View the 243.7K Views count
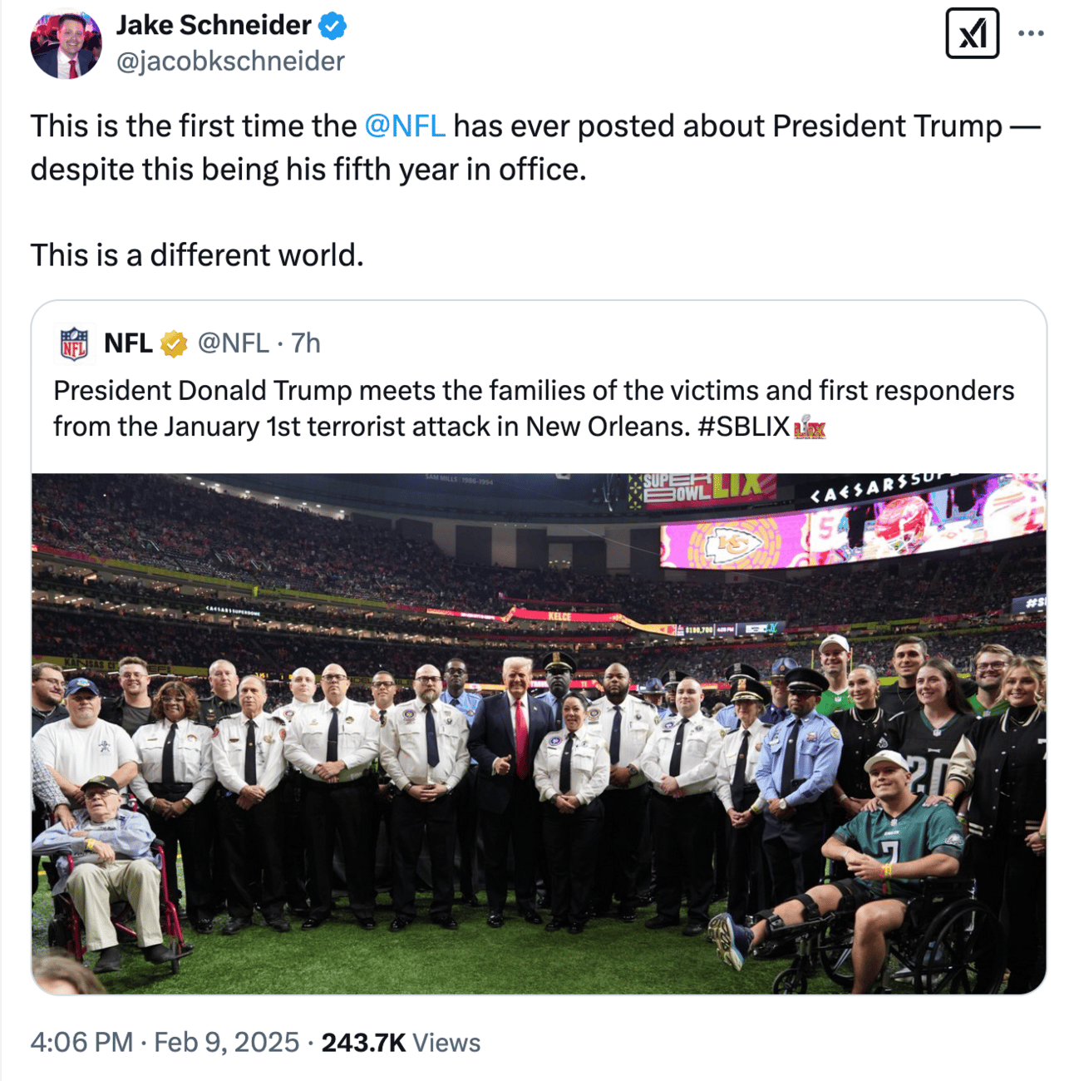Screen dimensions: 1074x1081 pyautogui.click(x=401, y=1042)
